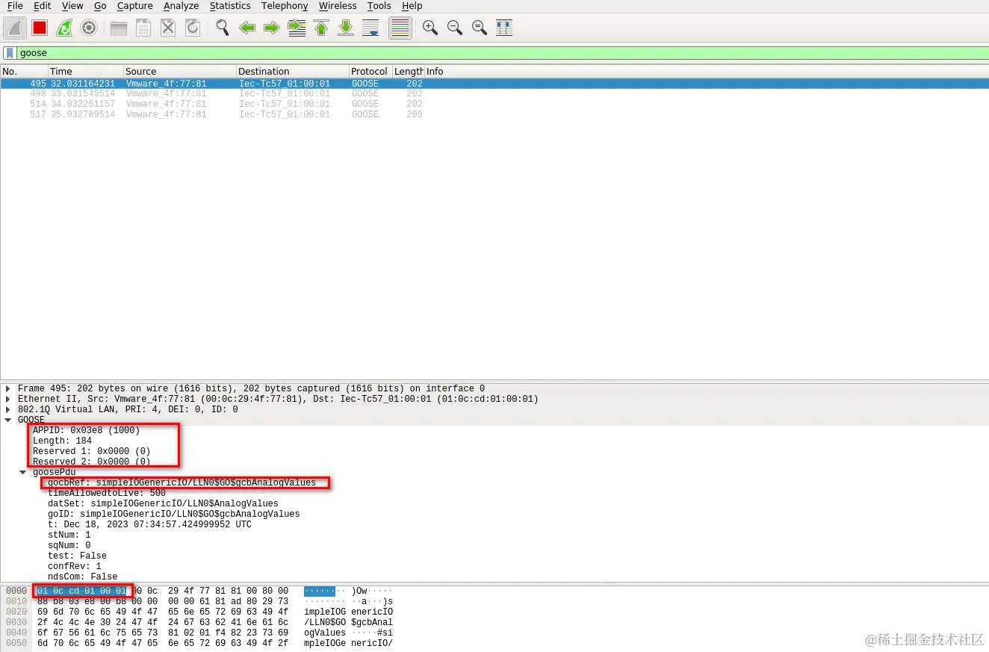
Task: Expand the Ethernet II frame details
Action: click(x=7, y=399)
